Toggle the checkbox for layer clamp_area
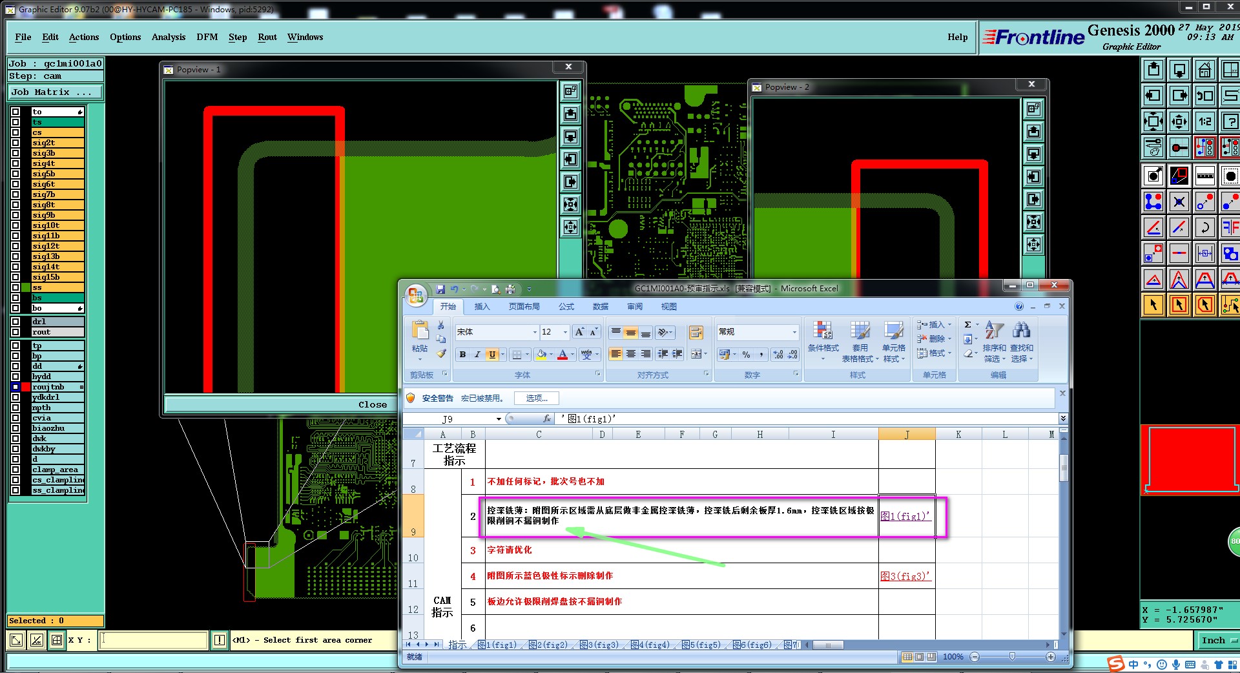The image size is (1240, 673). click(x=16, y=470)
